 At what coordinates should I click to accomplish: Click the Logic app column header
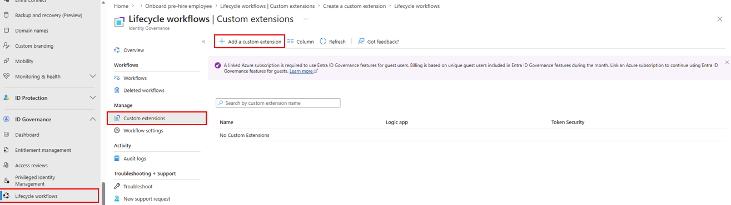397,122
